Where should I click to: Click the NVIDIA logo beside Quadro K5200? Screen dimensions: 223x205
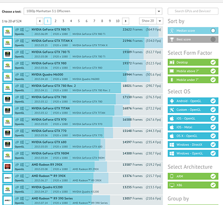pyautogui.click(x=7, y=189)
